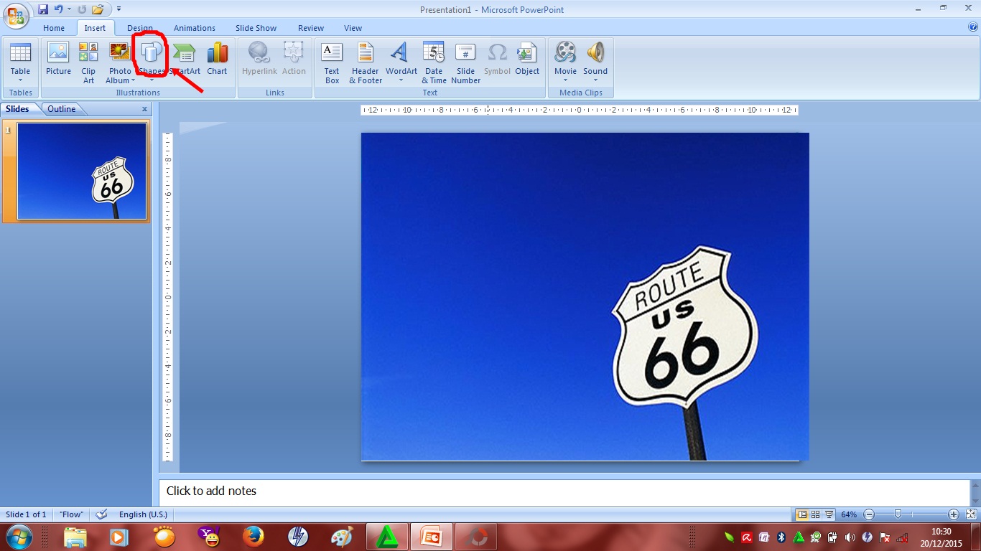Open the Shapes gallery
981x551 pixels.
tap(152, 60)
